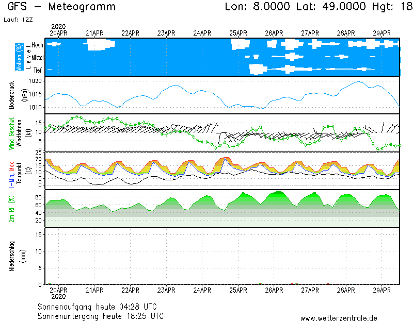Click the Lauf: 12Z run label
413x322 pixels.
pyautogui.click(x=18, y=20)
